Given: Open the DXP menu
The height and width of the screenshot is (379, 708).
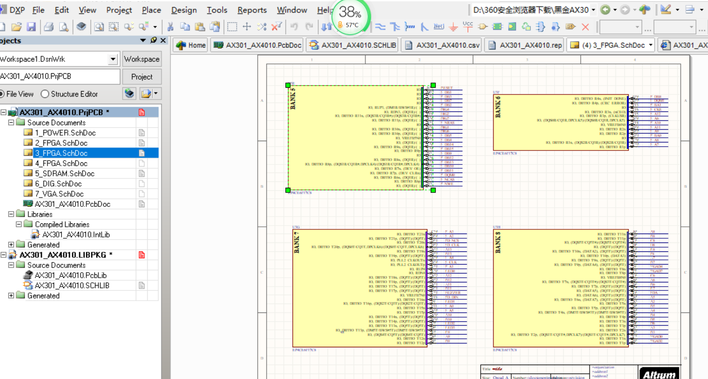Looking at the screenshot, I should pyautogui.click(x=17, y=10).
